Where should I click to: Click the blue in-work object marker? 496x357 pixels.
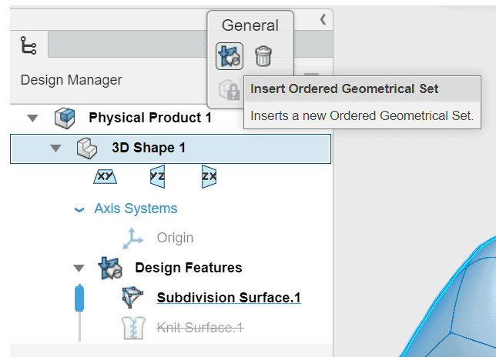pyautogui.click(x=79, y=298)
